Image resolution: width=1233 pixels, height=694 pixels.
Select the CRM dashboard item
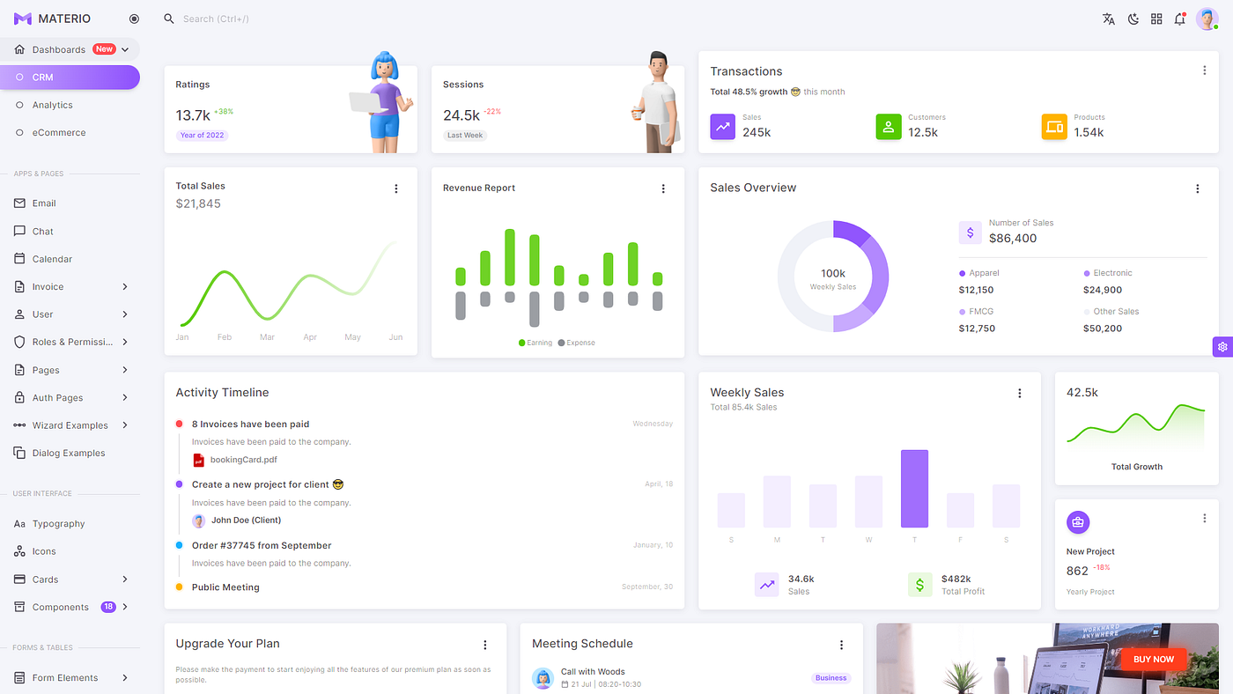point(70,78)
